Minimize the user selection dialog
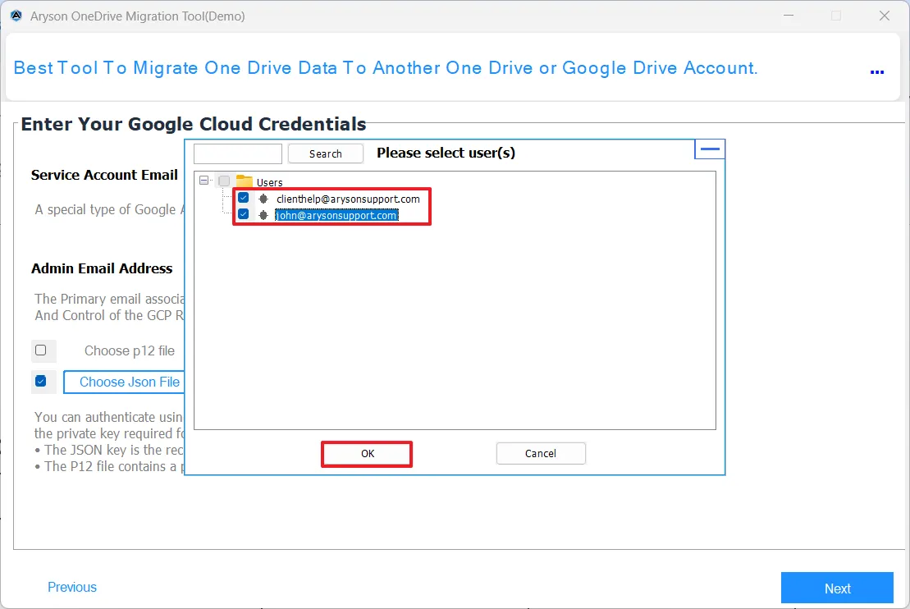 point(710,149)
